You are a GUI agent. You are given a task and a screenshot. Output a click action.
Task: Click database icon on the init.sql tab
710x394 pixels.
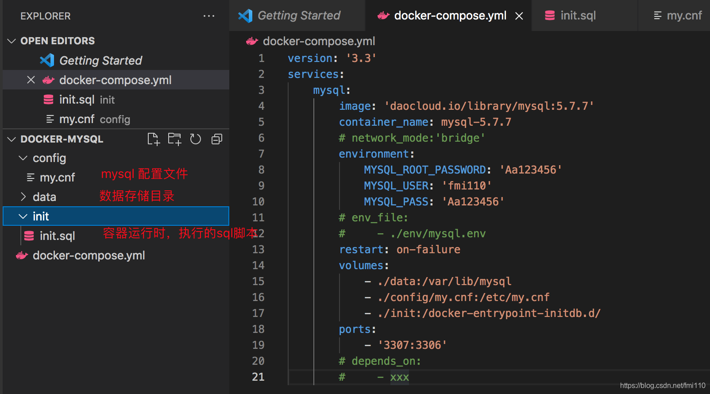[x=550, y=15]
